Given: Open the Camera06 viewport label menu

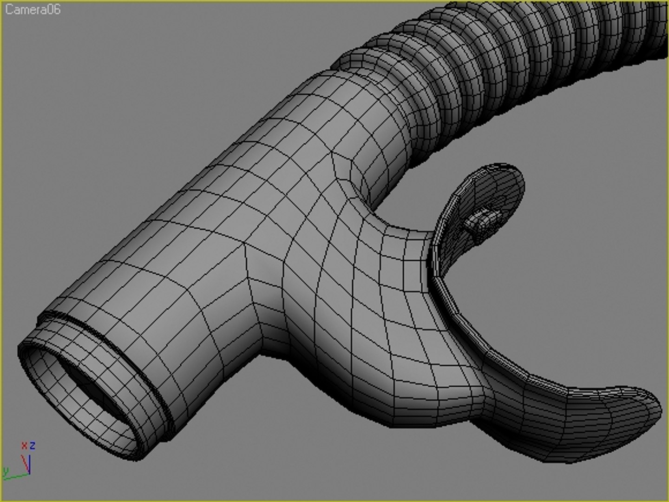Looking at the screenshot, I should click(33, 9).
